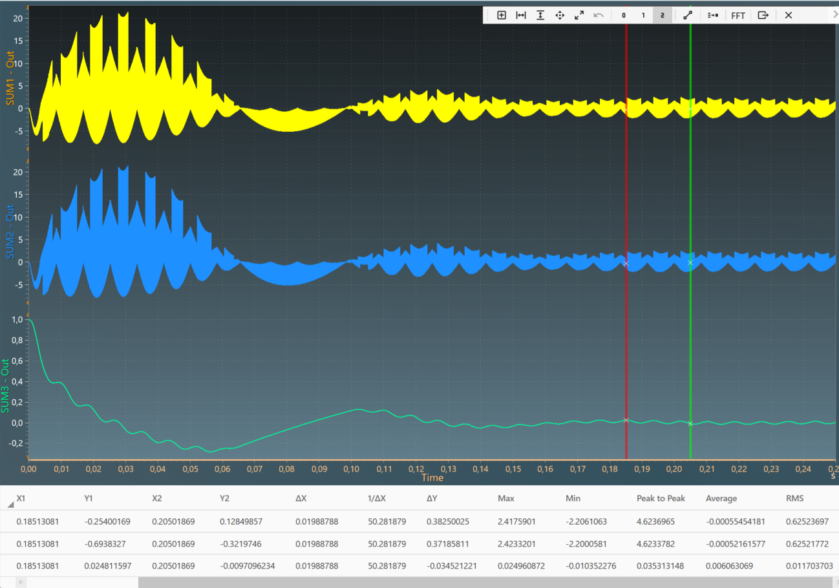Screen dimensions: 839x588
Task: Click the diagonal-arrows fit-all icon
Action: (579, 15)
